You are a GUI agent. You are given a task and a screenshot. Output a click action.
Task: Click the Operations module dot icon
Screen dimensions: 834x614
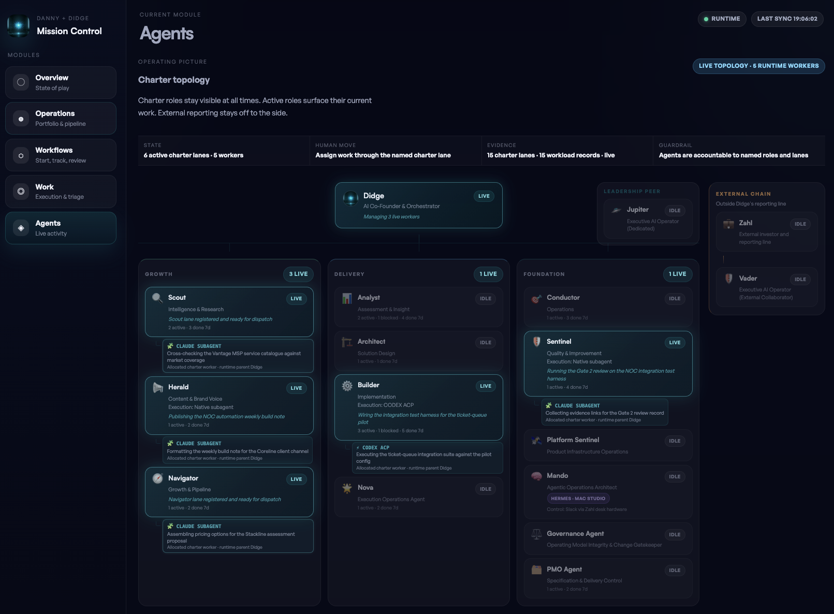click(21, 119)
